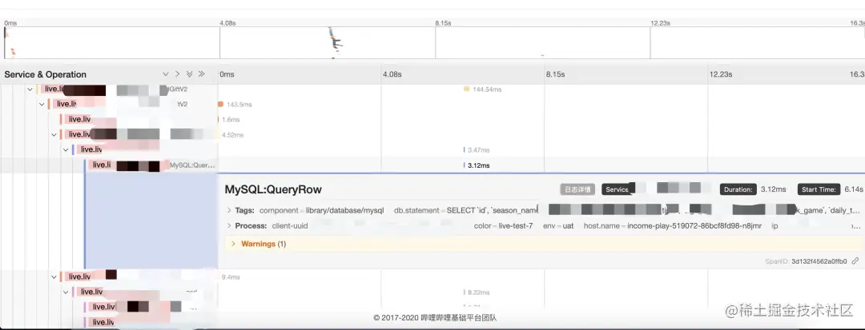865x330 pixels.
Task: Collapse the span row showing 8.22ms
Action: 66,292
